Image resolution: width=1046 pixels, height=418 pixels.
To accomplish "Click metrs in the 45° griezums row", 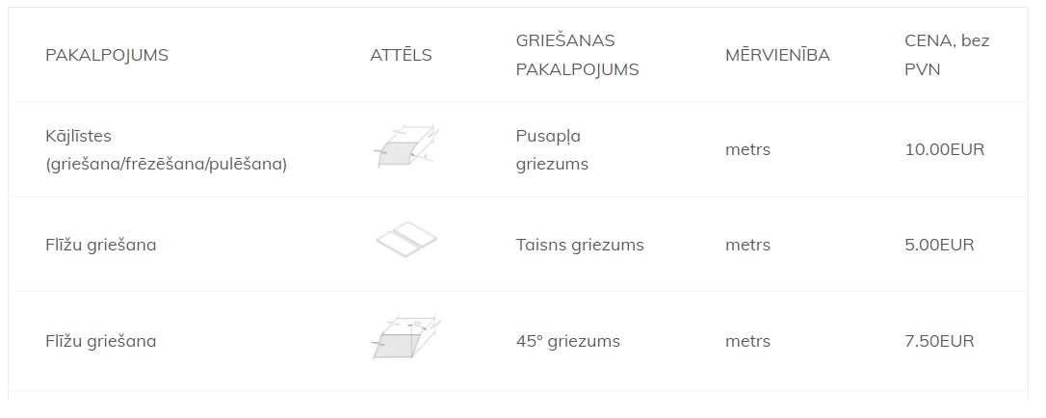I will (x=747, y=341).
